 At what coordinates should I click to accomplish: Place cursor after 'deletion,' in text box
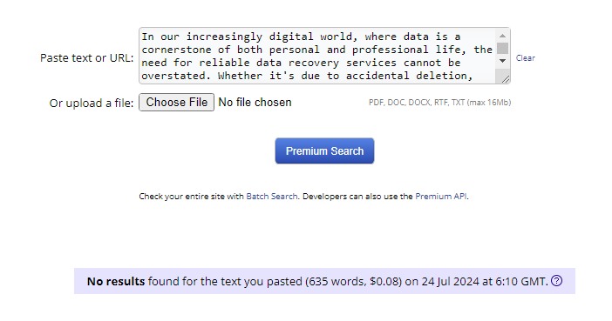pyautogui.click(x=473, y=76)
